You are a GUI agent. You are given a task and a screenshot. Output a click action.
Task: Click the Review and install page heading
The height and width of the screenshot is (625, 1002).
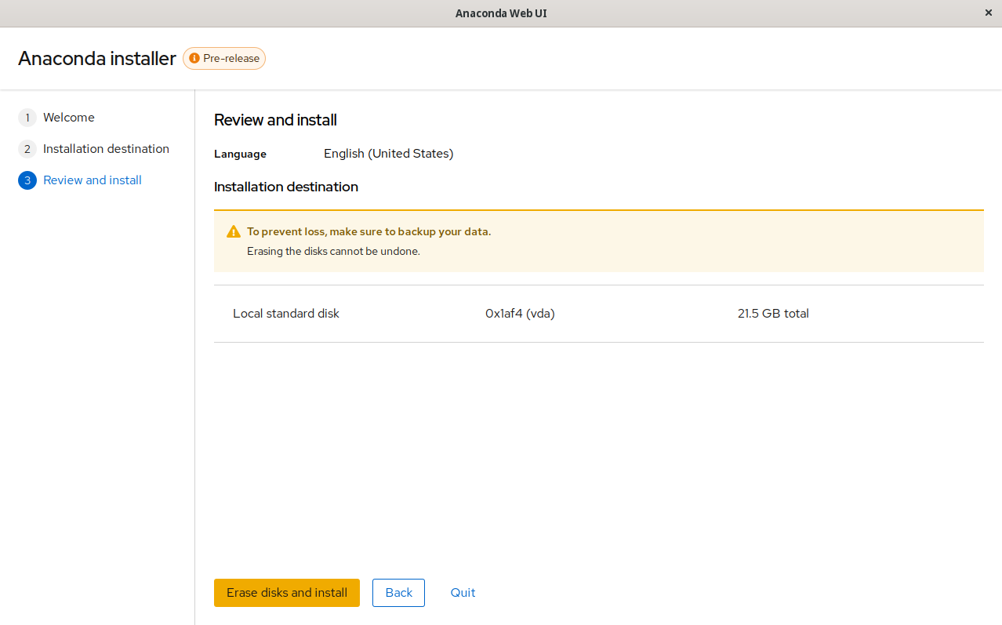(x=275, y=120)
